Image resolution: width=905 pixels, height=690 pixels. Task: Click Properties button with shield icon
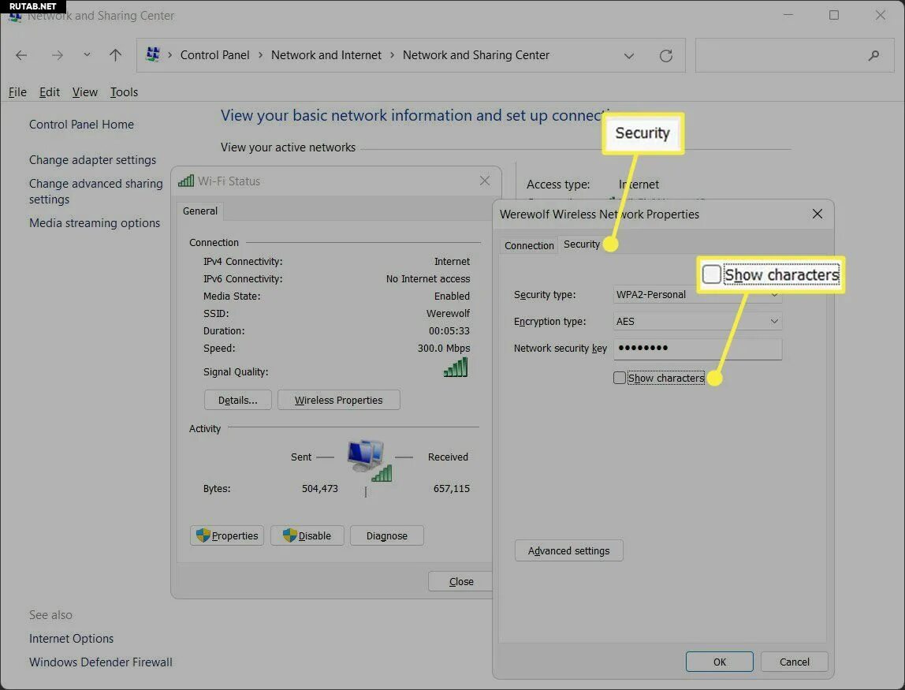tap(227, 535)
